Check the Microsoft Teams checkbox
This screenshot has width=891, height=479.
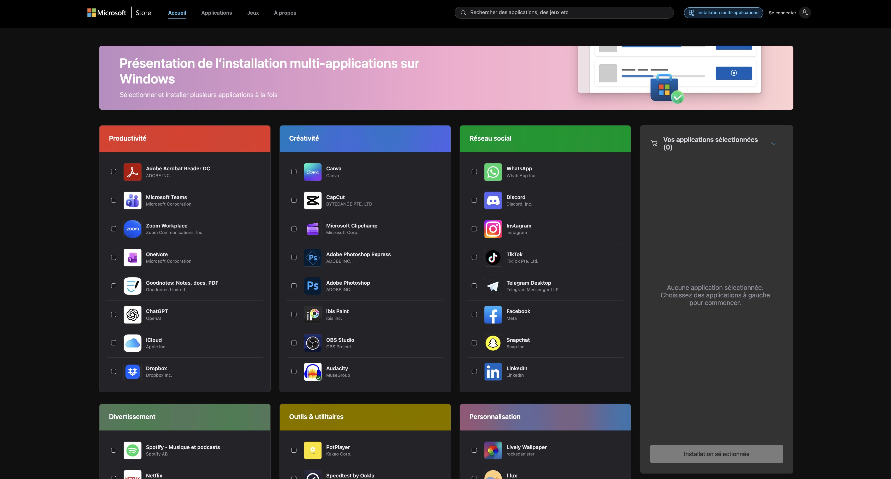114,200
